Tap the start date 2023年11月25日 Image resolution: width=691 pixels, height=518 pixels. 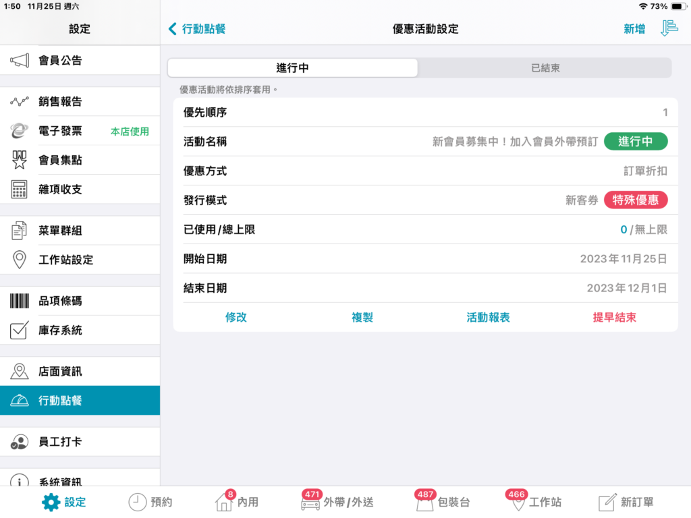[624, 258]
